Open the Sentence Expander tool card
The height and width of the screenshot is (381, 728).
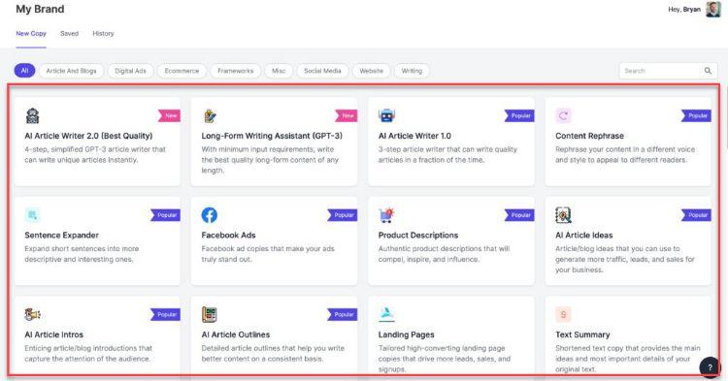tap(97, 241)
